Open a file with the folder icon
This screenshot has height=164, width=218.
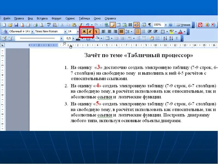pyautogui.click(x=10, y=25)
